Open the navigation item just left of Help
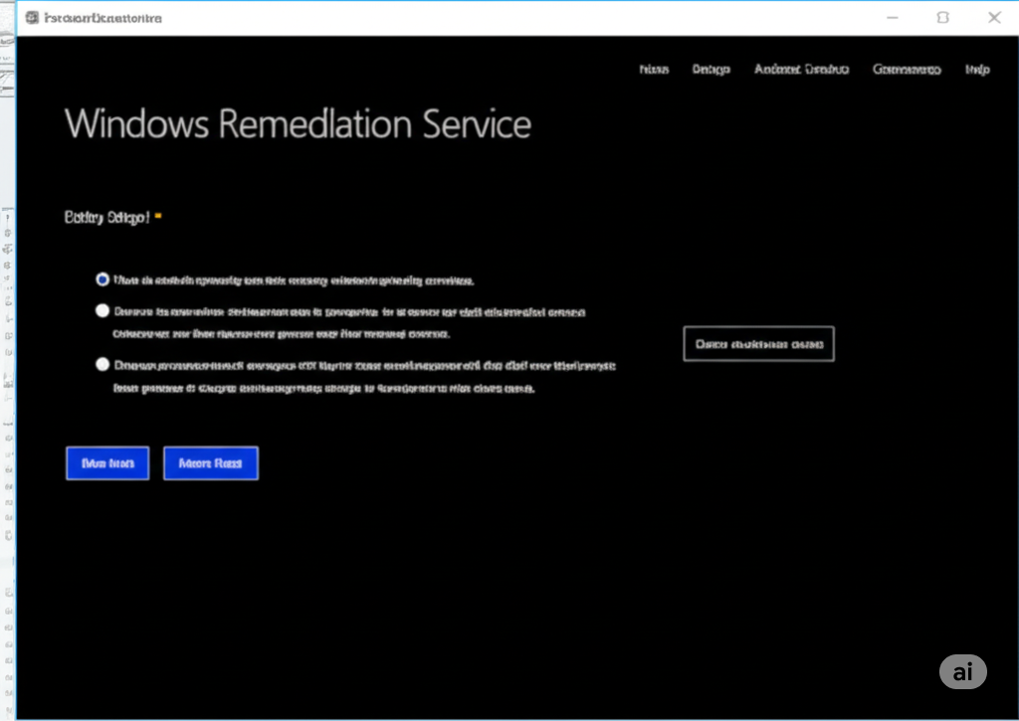The image size is (1019, 721). coord(907,69)
